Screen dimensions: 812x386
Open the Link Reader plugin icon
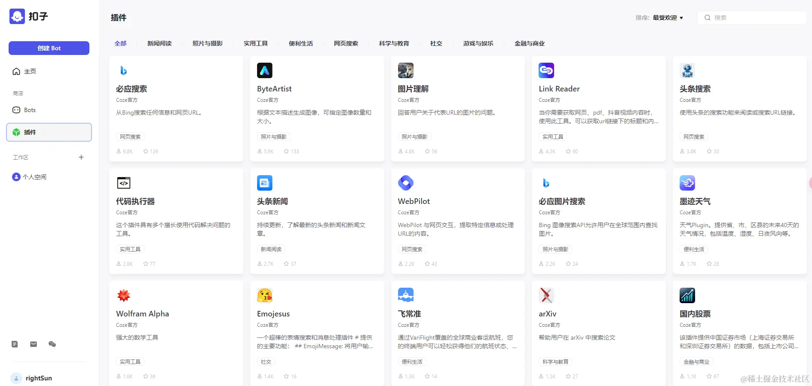click(546, 70)
